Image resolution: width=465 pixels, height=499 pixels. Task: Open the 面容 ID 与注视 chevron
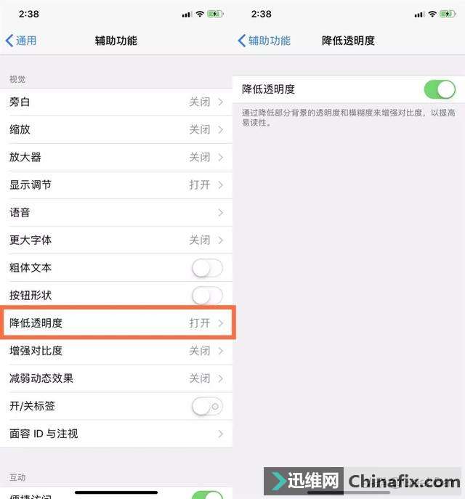[221, 434]
